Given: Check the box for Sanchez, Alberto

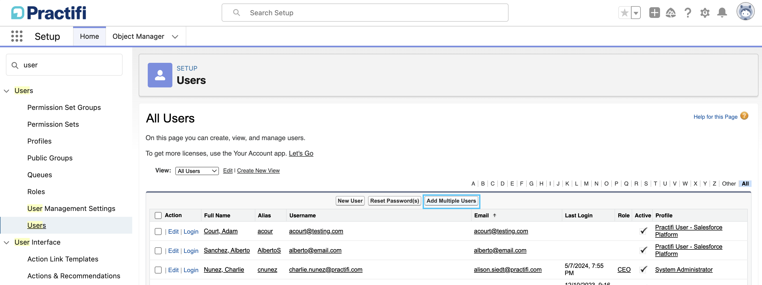Looking at the screenshot, I should tap(158, 251).
